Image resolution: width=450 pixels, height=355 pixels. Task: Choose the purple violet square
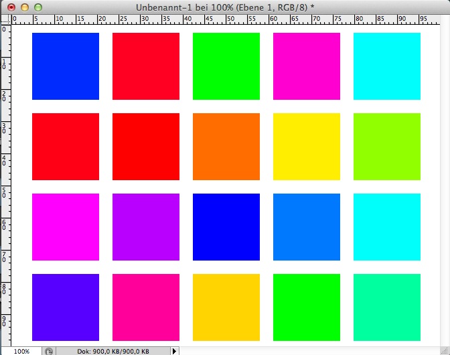pyautogui.click(x=145, y=227)
